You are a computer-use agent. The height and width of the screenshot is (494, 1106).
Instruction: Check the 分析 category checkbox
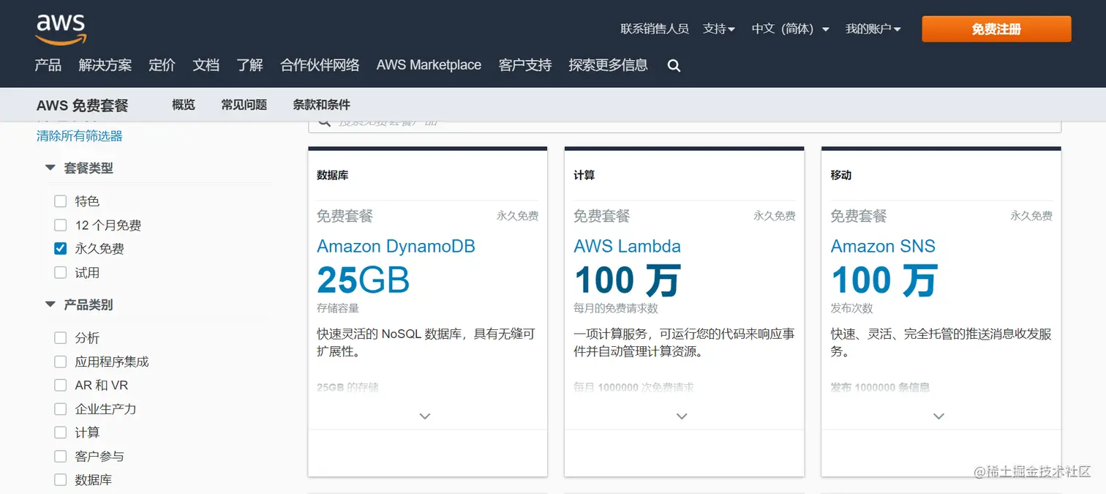(x=61, y=338)
